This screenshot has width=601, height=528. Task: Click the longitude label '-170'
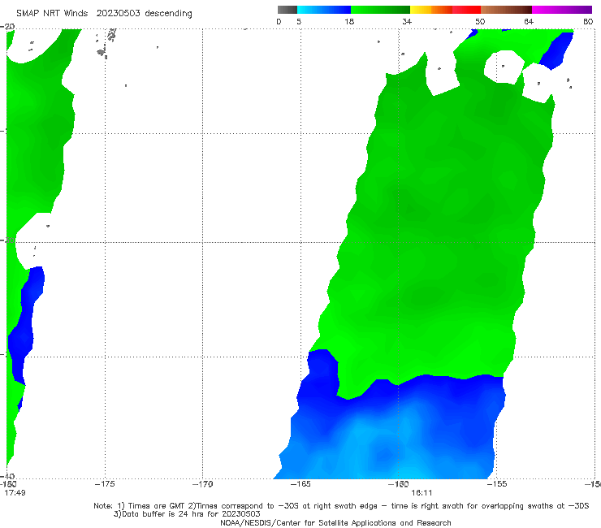[202, 484]
